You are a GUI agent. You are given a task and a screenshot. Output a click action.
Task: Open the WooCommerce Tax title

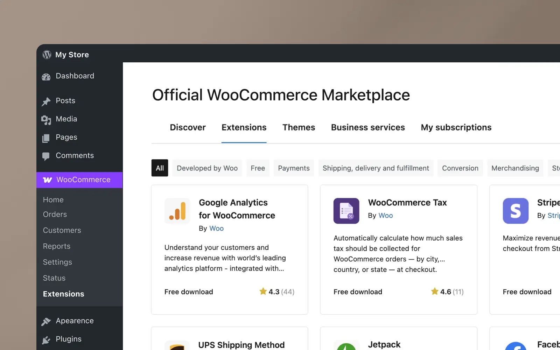point(407,203)
